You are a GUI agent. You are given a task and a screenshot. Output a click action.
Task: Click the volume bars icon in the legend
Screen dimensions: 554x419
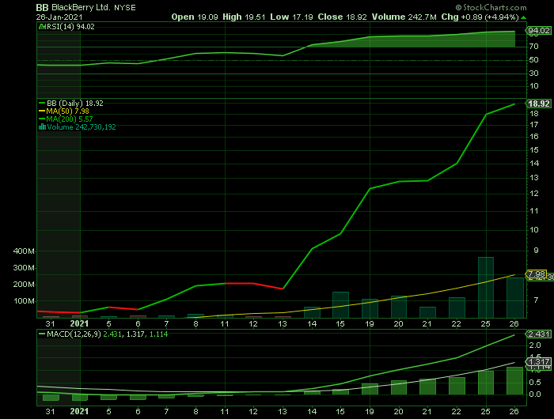[x=43, y=126]
